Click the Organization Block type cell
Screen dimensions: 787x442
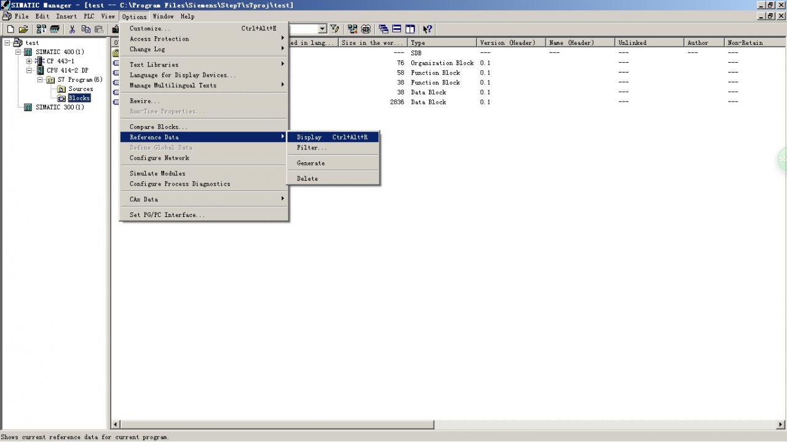pos(442,63)
